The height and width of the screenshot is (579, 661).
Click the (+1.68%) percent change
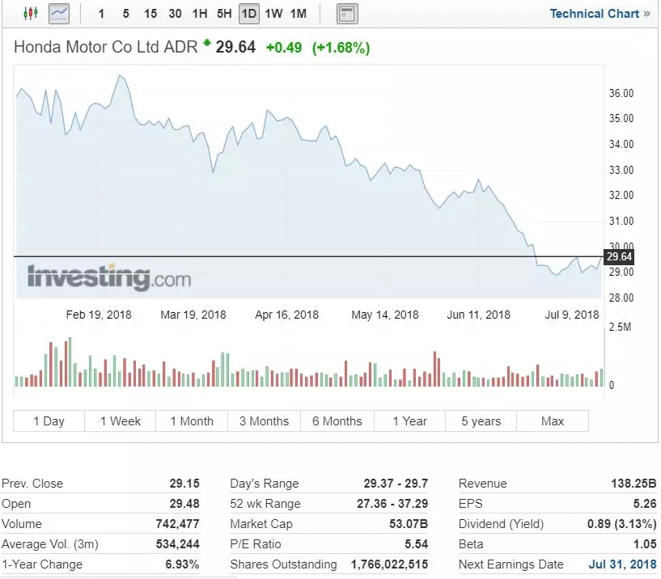(x=341, y=48)
